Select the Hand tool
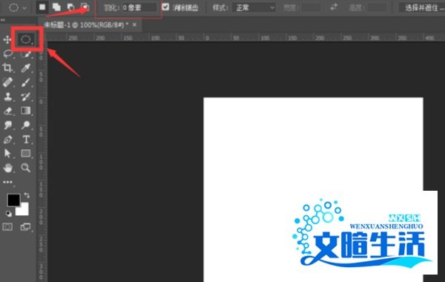This screenshot has height=282, width=445. pyautogui.click(x=7, y=168)
